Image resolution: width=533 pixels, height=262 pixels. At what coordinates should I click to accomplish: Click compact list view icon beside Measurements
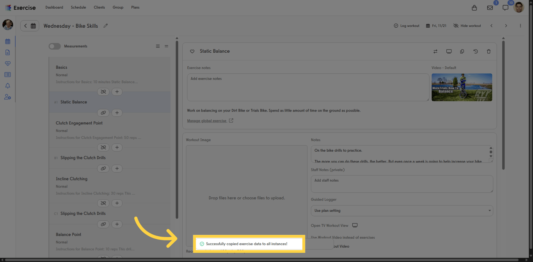pyautogui.click(x=166, y=46)
